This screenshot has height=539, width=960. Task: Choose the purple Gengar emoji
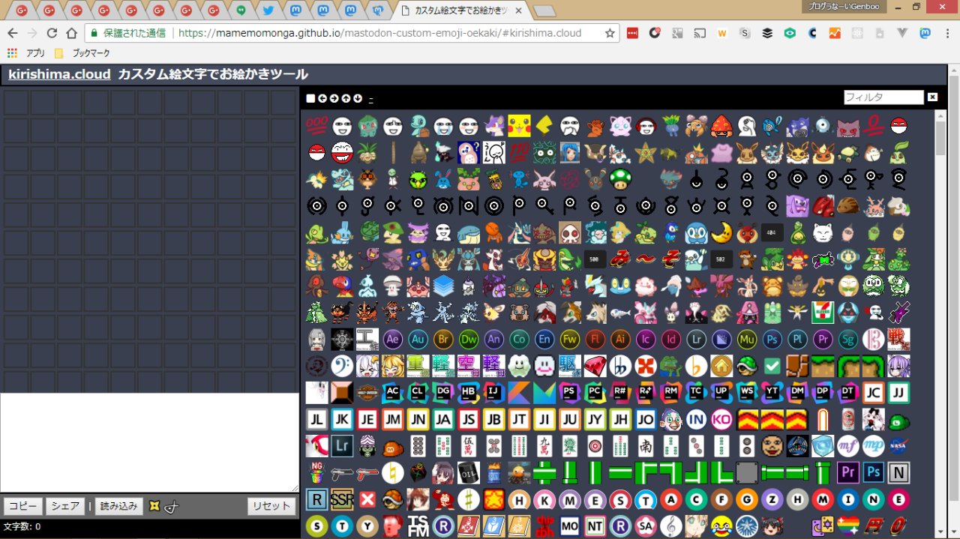(847, 126)
